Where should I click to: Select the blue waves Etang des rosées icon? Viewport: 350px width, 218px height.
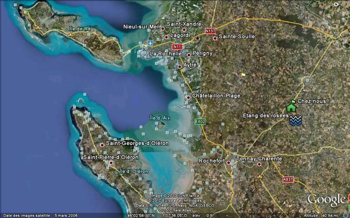pos(296,121)
